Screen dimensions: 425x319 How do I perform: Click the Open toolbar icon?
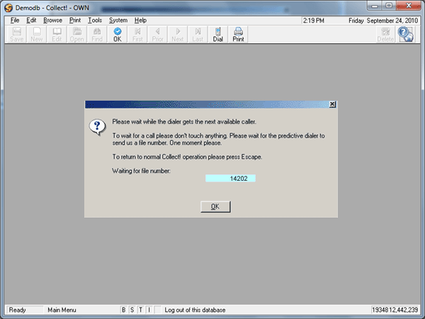point(77,35)
